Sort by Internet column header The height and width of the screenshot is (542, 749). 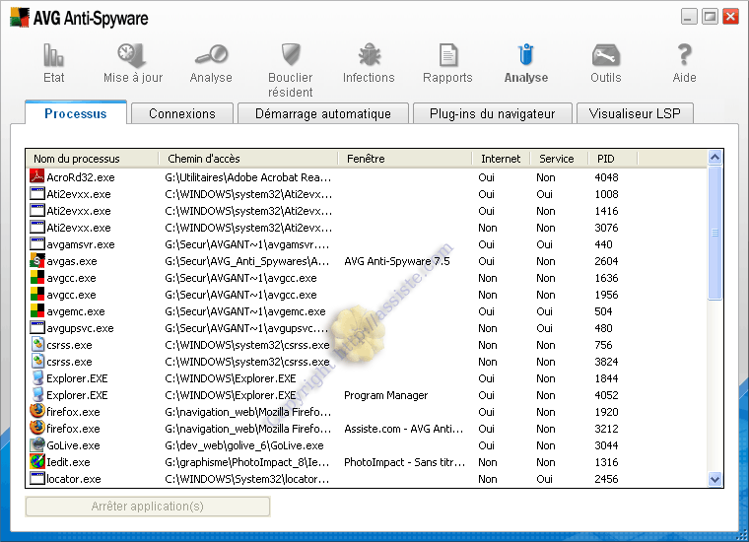click(501, 158)
